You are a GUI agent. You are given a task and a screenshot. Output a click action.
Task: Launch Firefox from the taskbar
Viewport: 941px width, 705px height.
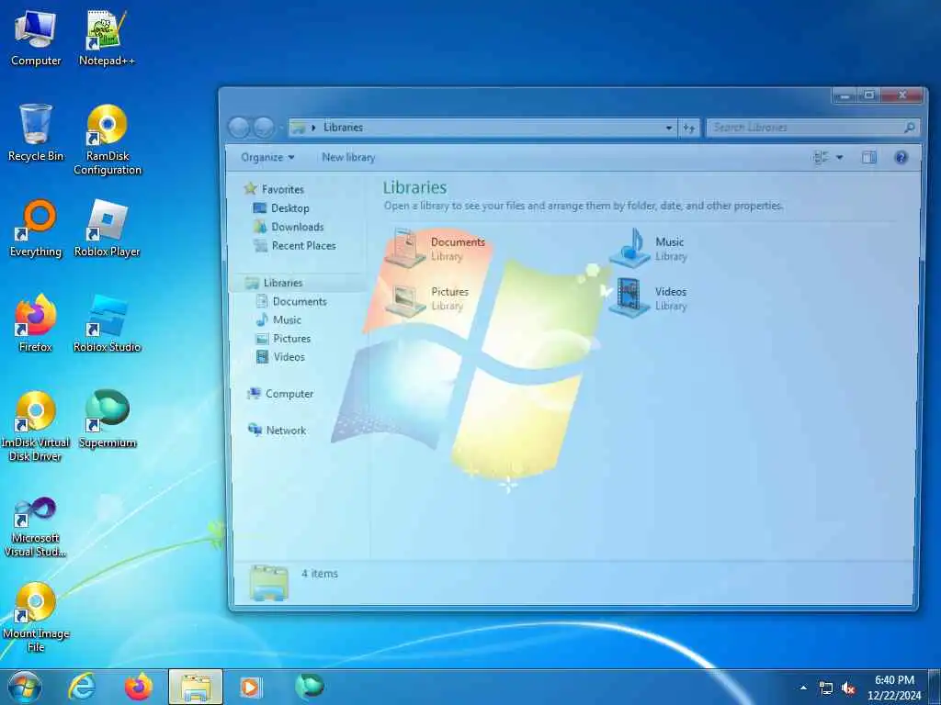tap(139, 687)
